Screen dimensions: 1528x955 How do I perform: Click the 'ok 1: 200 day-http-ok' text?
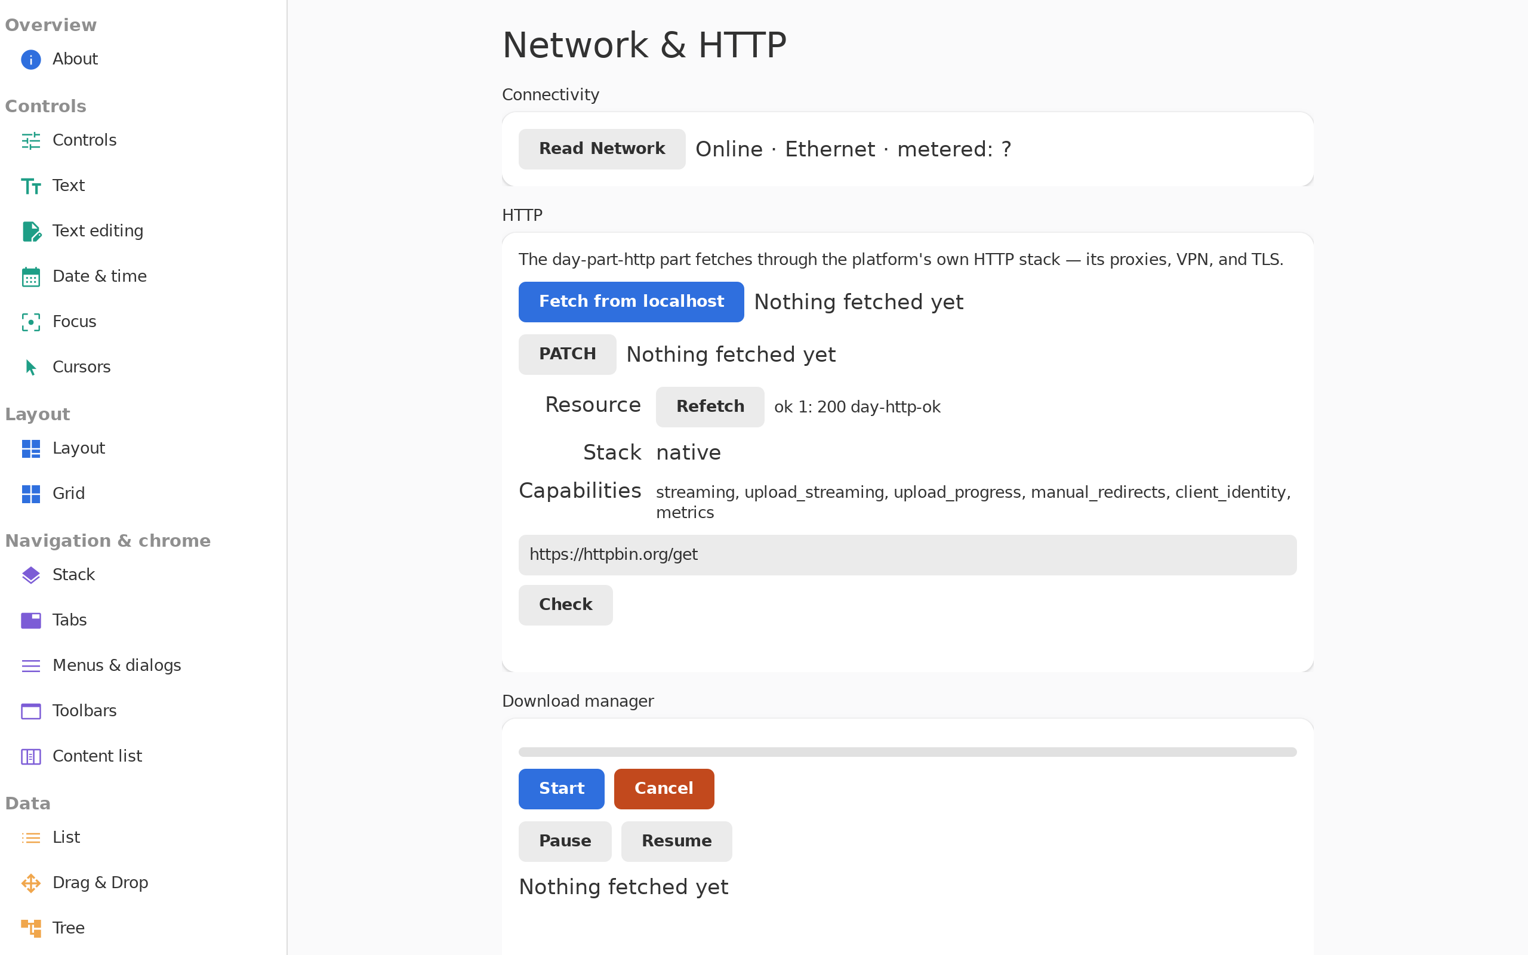click(857, 408)
